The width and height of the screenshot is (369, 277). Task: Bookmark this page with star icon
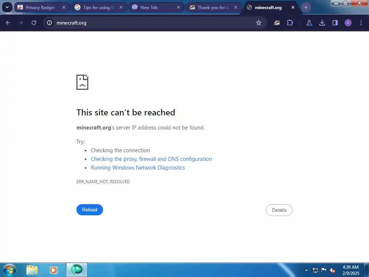click(259, 23)
